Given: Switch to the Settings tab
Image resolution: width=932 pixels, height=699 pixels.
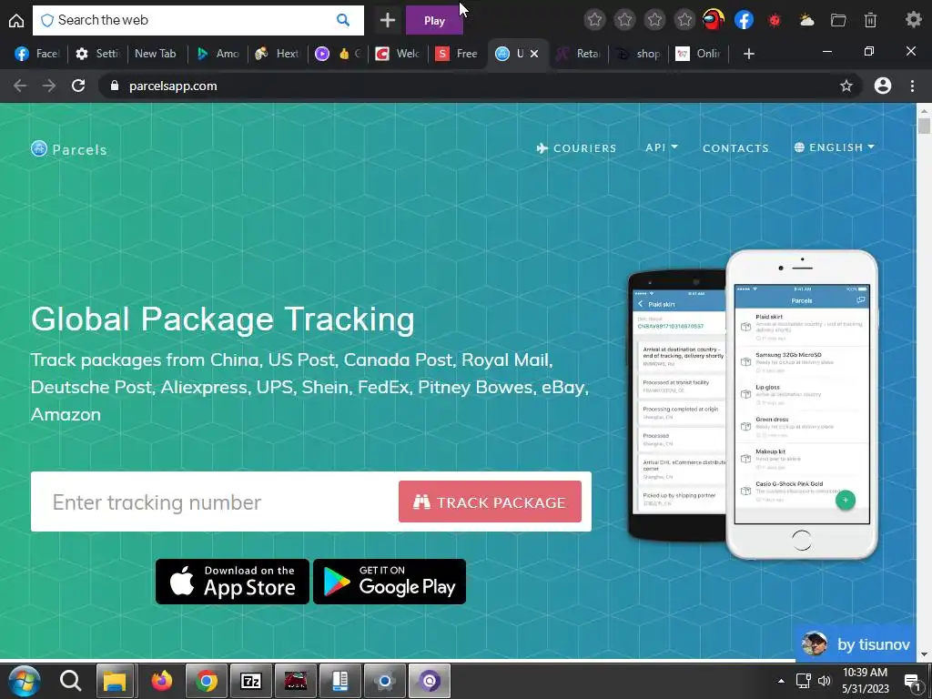Looking at the screenshot, I should click(x=98, y=54).
